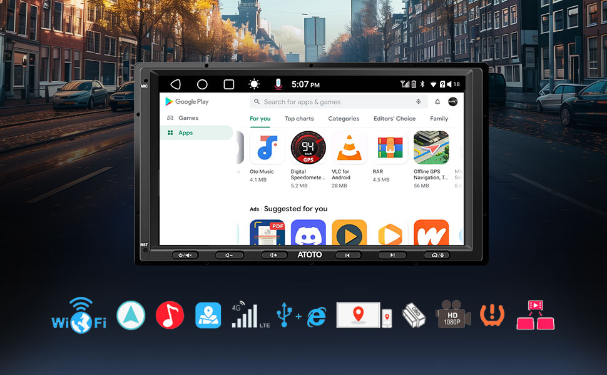Open Digital Speedometer GPS app
Screen dimensions: 607x375
point(308,148)
